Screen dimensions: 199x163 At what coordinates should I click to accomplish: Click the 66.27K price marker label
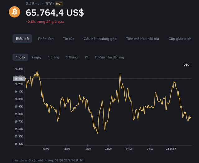[19, 79]
